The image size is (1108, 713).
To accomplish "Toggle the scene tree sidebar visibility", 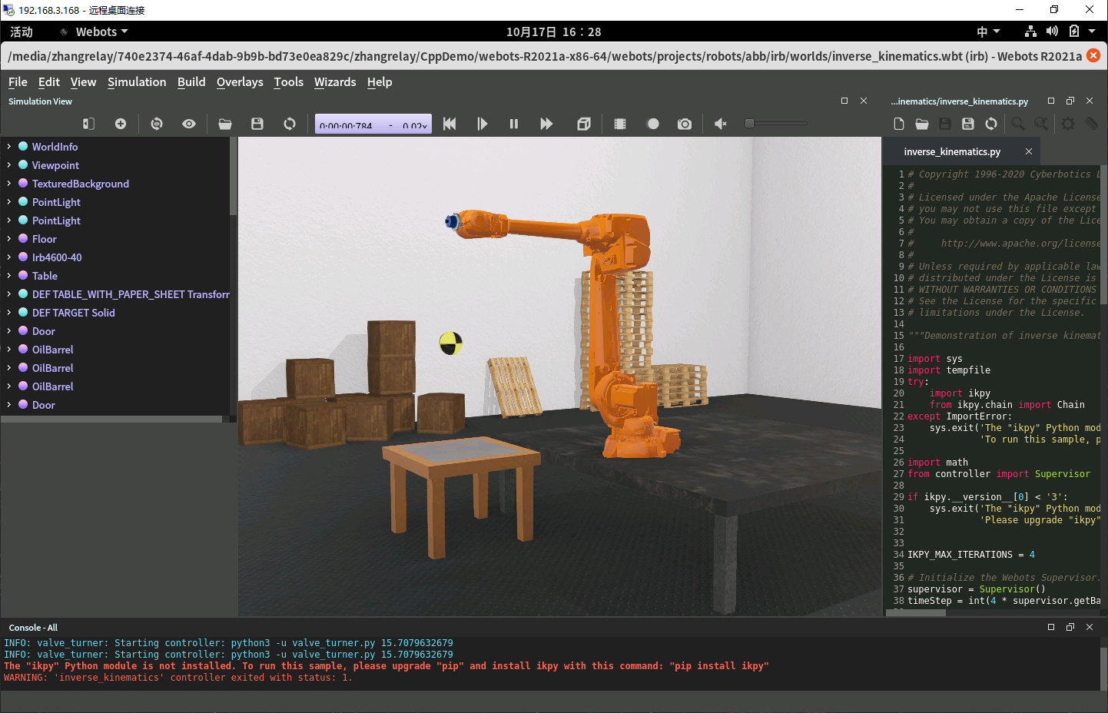I will tap(88, 124).
